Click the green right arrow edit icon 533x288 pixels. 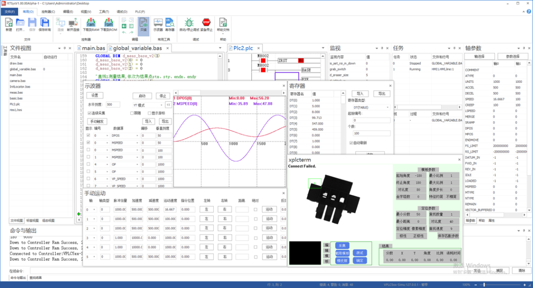click(131, 26)
